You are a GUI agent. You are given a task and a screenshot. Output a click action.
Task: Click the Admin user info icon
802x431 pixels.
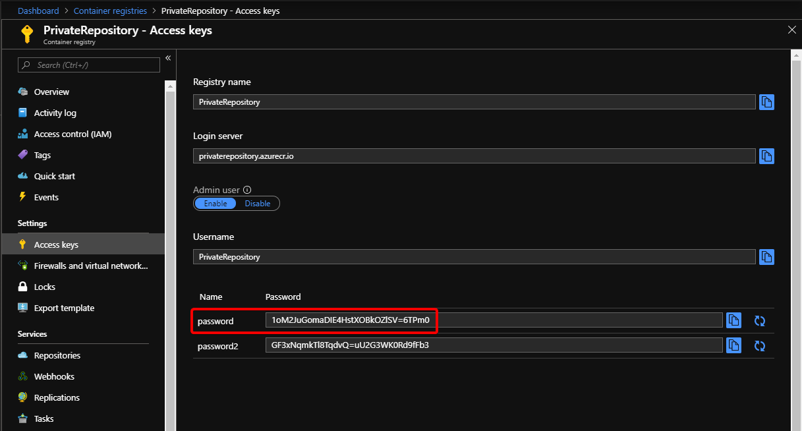point(247,190)
